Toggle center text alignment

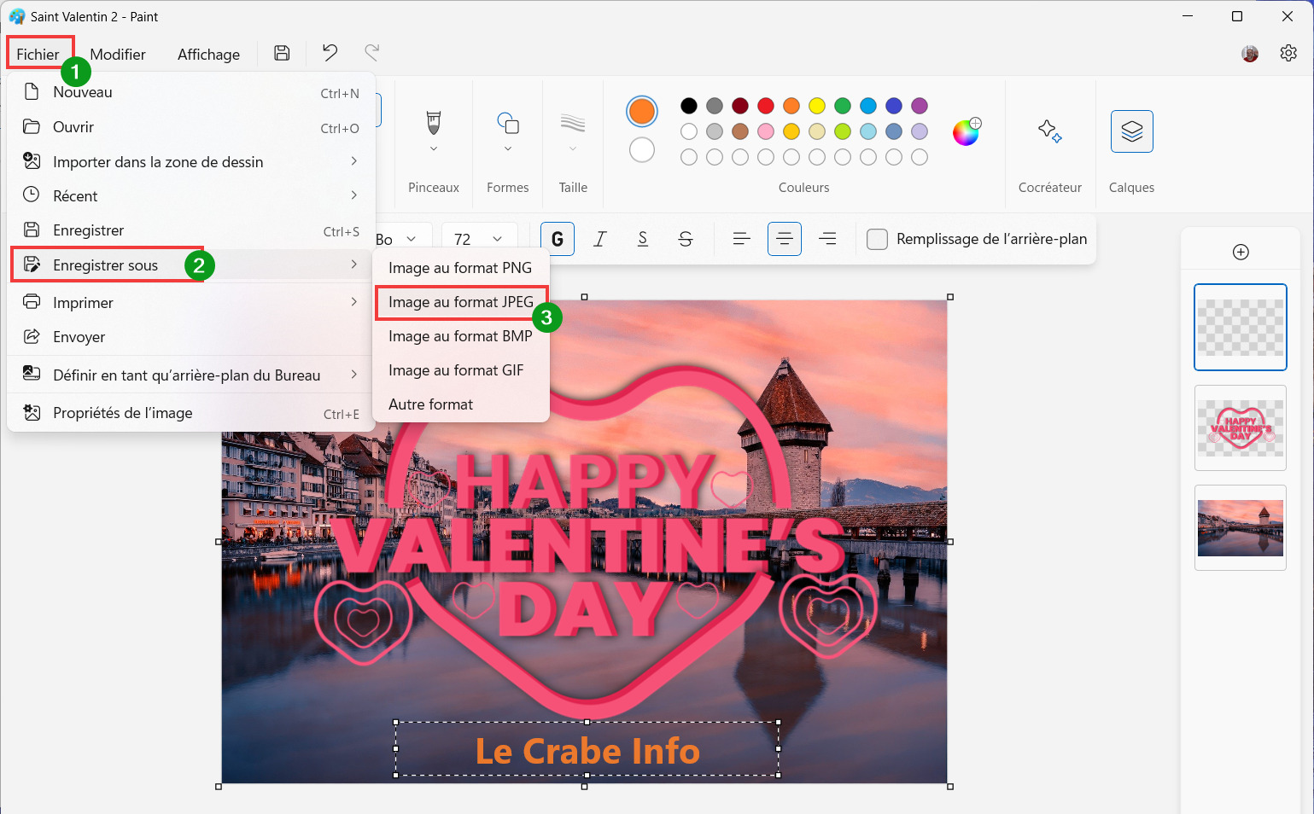tap(784, 239)
